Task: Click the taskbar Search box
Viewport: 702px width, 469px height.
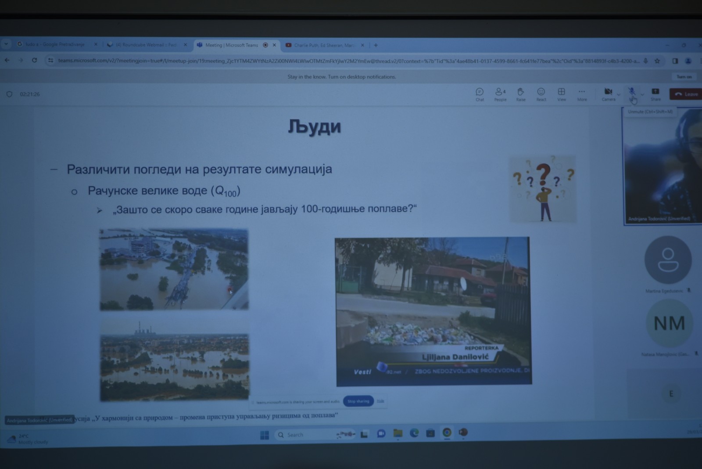Action: [x=315, y=434]
